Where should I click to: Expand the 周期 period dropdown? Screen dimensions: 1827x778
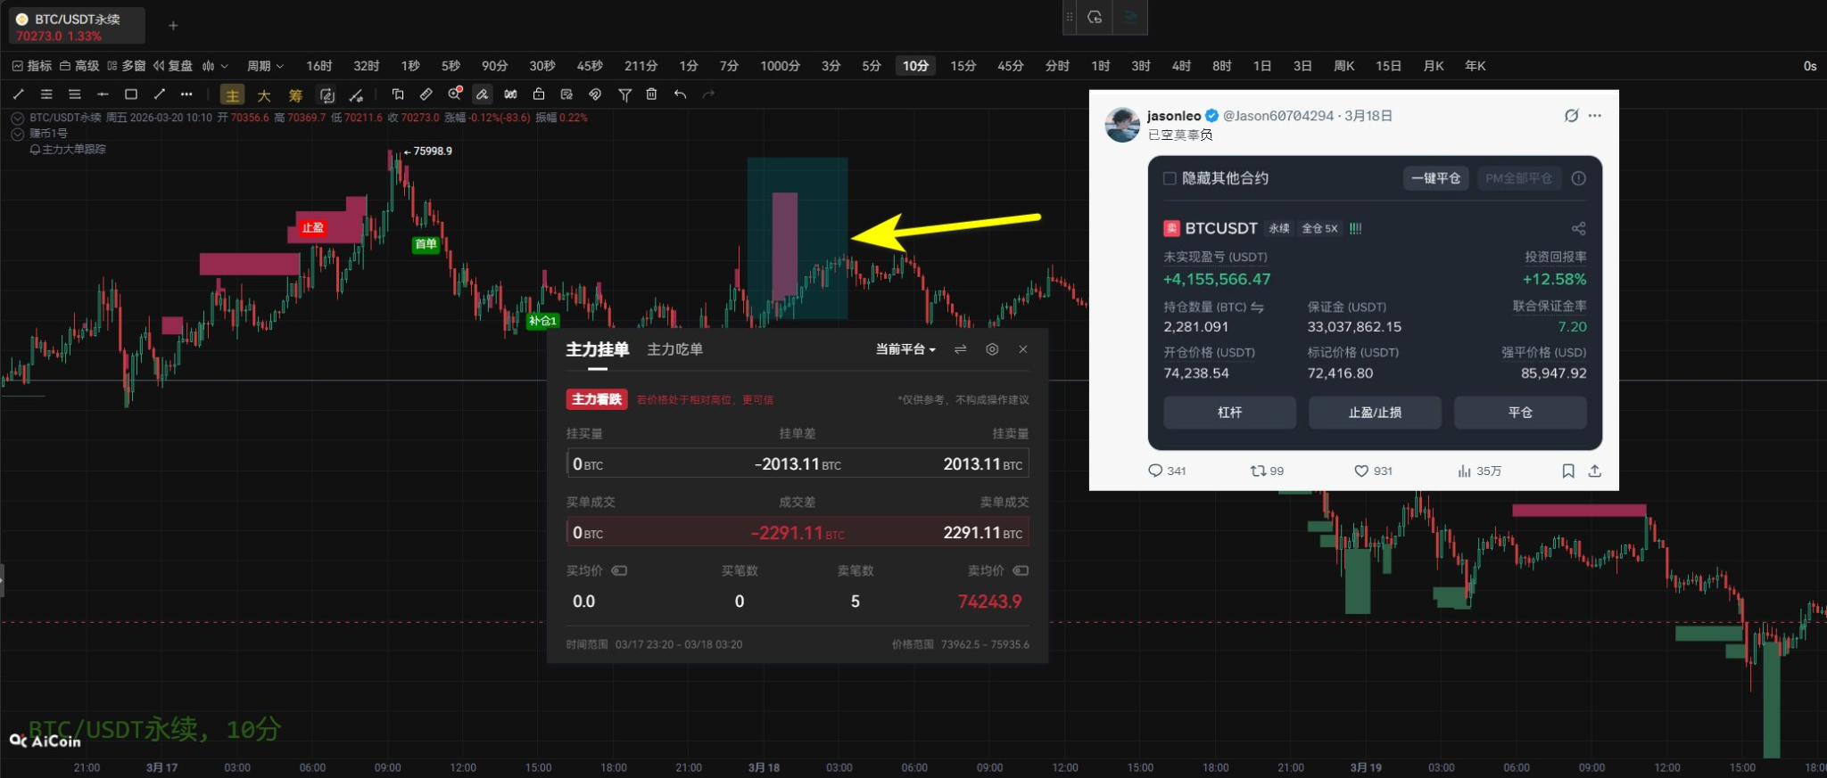265,66
